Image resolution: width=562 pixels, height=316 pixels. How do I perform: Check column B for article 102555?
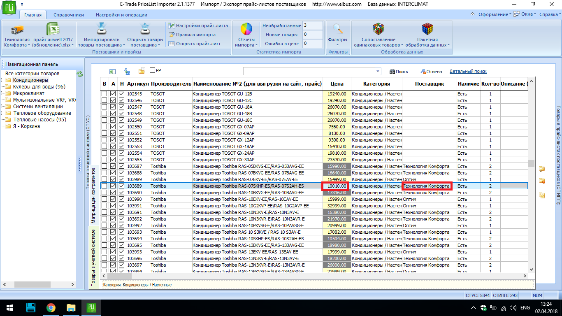105,160
